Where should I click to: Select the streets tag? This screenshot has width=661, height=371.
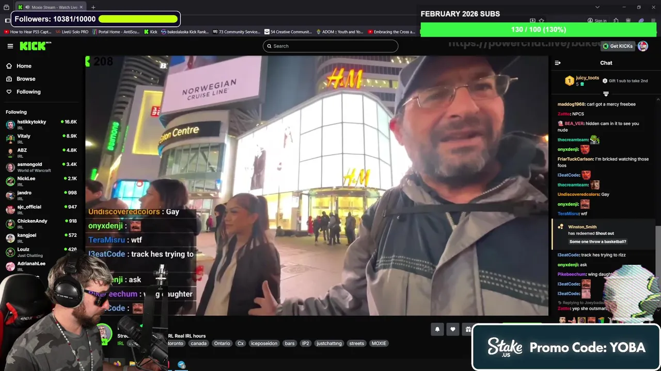[x=356, y=343]
